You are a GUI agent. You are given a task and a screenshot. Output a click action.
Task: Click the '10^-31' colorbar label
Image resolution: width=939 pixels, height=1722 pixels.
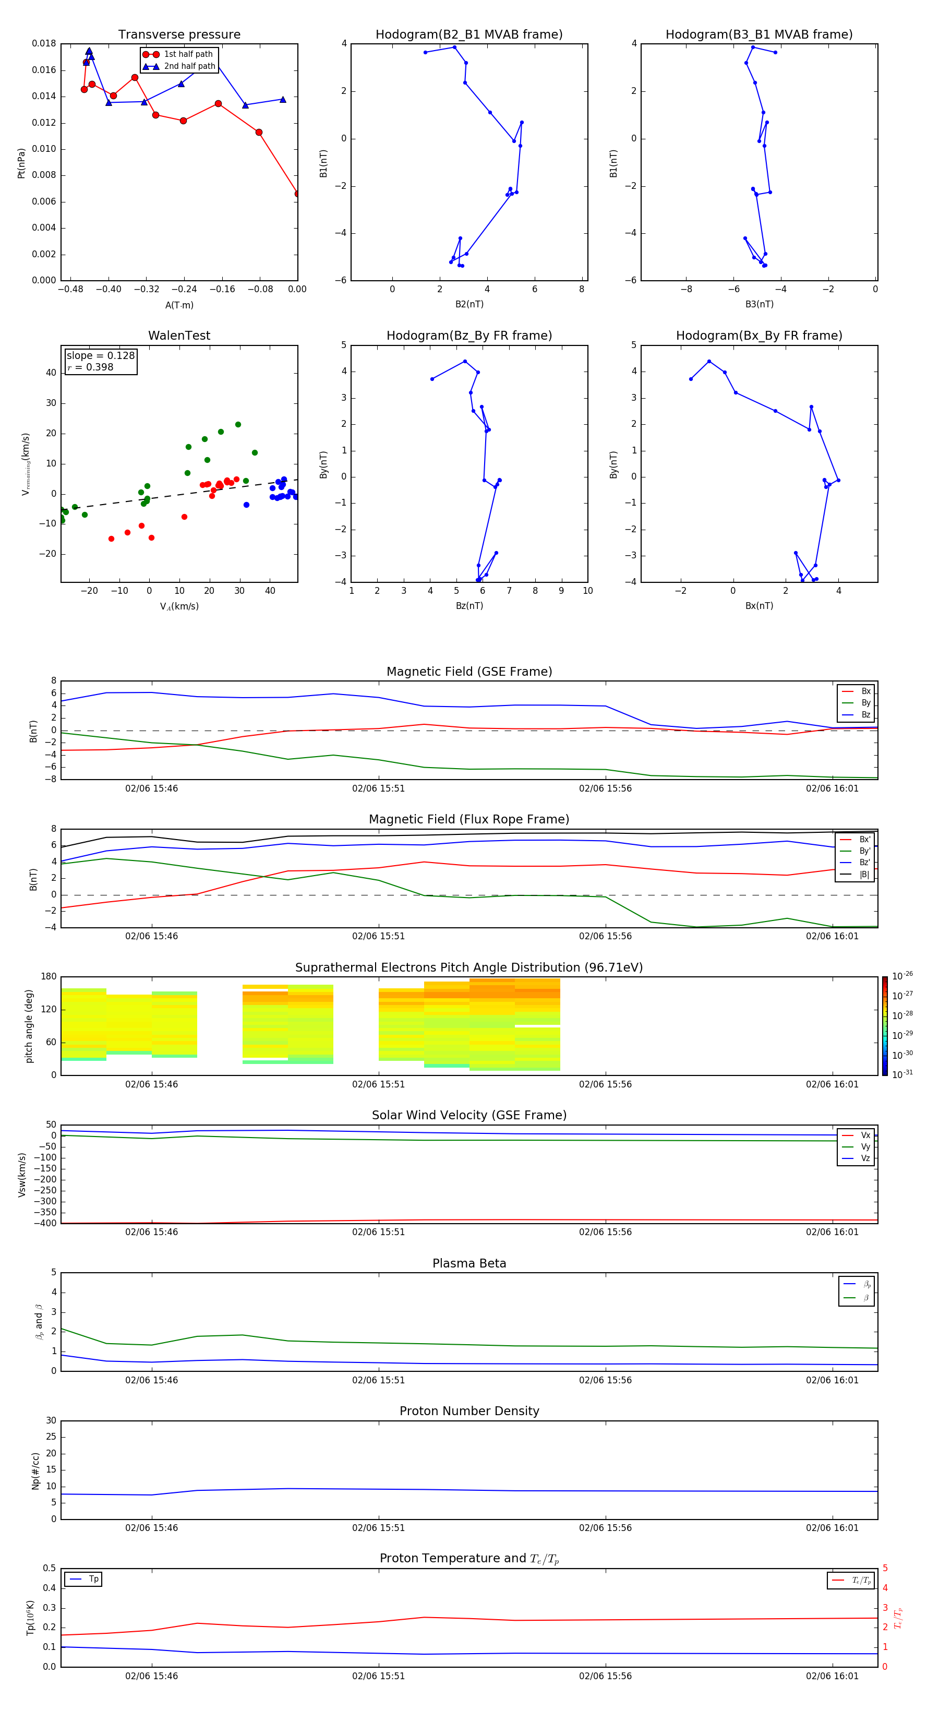coord(902,1074)
